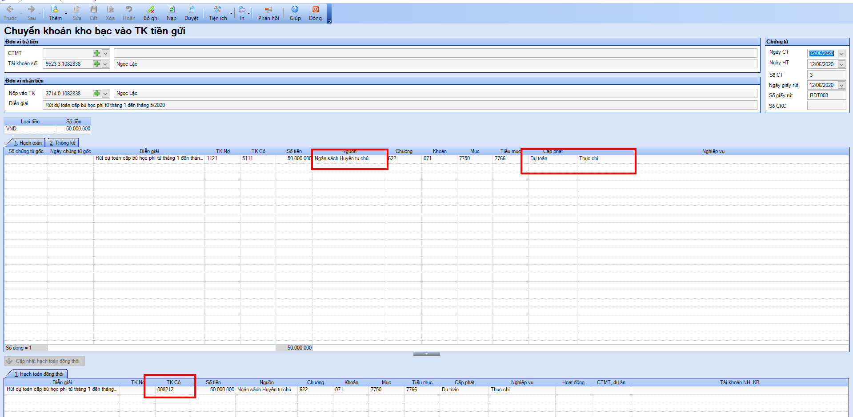Open Giúp help icon
Viewport: 853px width, 417px height.
click(295, 10)
